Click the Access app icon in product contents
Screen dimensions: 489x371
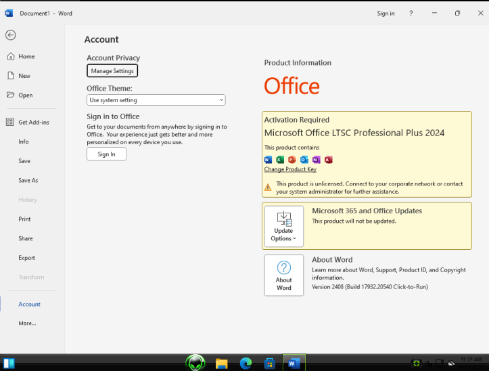[x=329, y=160]
